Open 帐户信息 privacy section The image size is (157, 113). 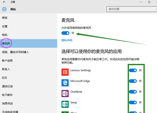click(29, 61)
